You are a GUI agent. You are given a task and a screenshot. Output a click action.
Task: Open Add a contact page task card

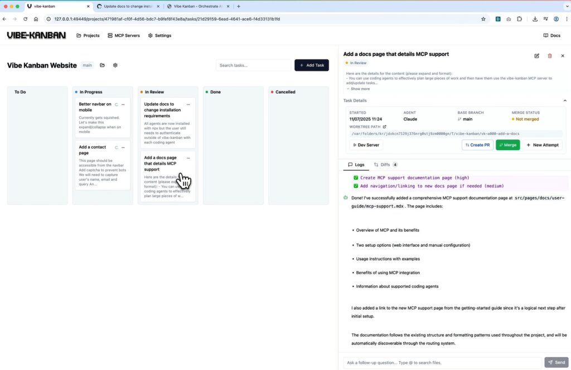[103, 165]
